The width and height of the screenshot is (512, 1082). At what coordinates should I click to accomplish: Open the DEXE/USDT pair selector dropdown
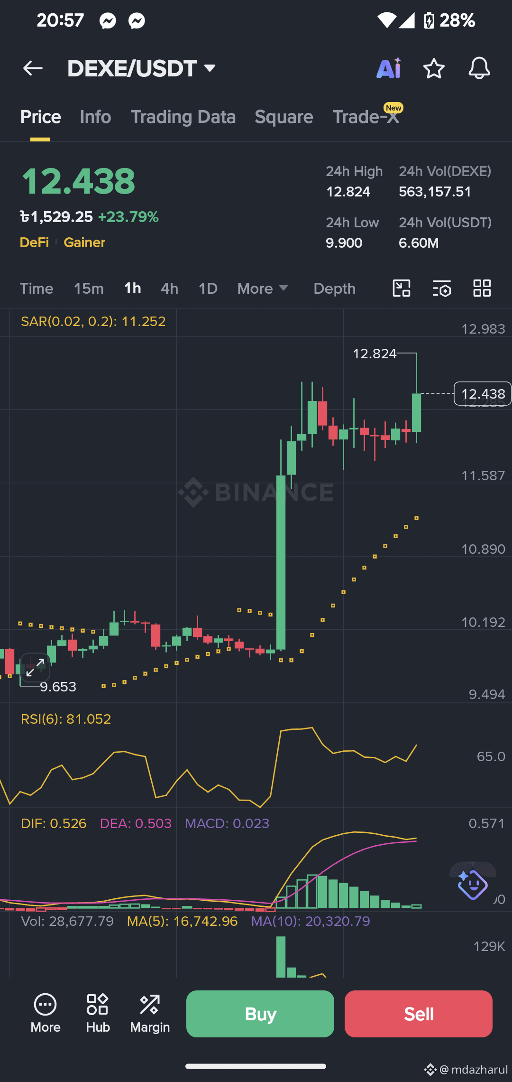coord(142,68)
